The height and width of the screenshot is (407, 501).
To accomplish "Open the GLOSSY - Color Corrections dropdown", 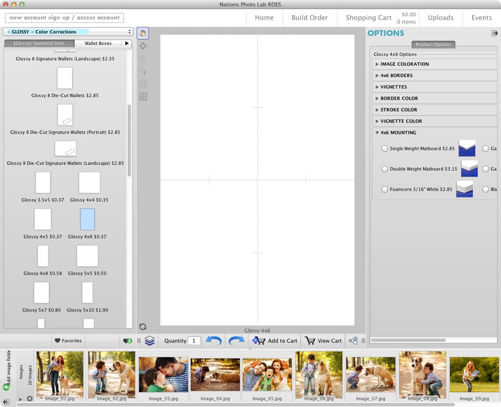I will pyautogui.click(x=68, y=32).
